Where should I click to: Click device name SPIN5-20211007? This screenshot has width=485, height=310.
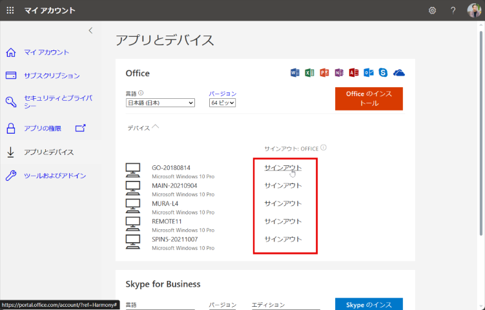click(175, 239)
